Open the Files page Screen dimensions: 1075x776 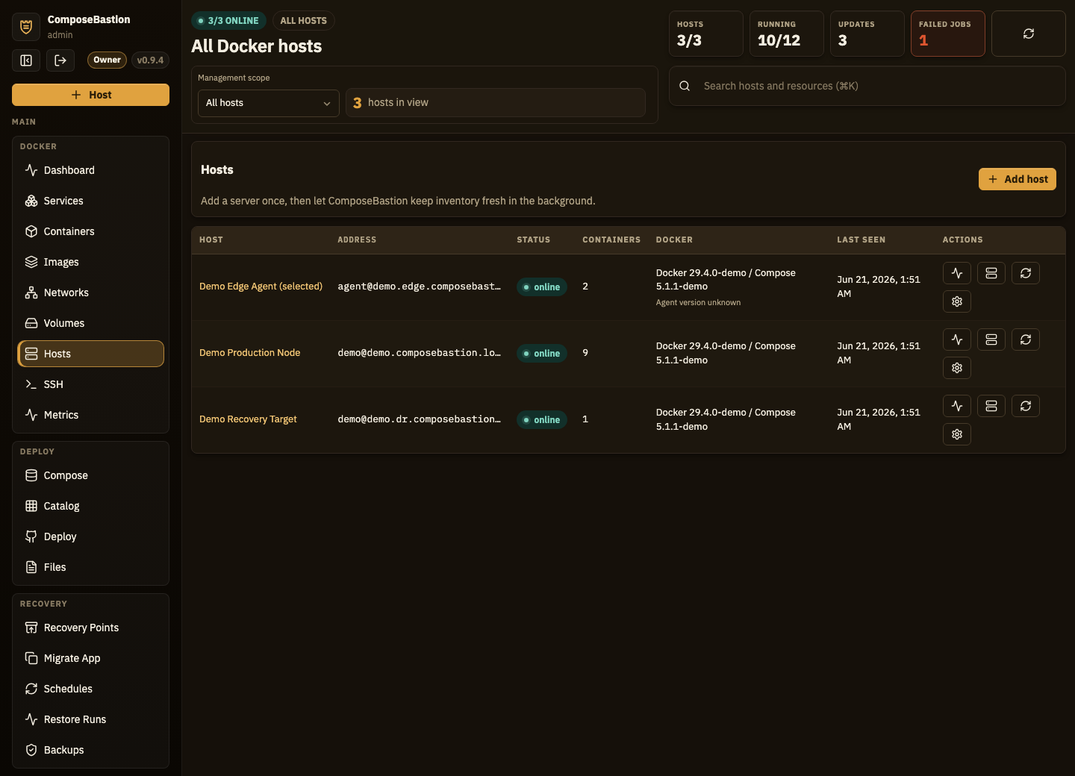tap(90, 567)
